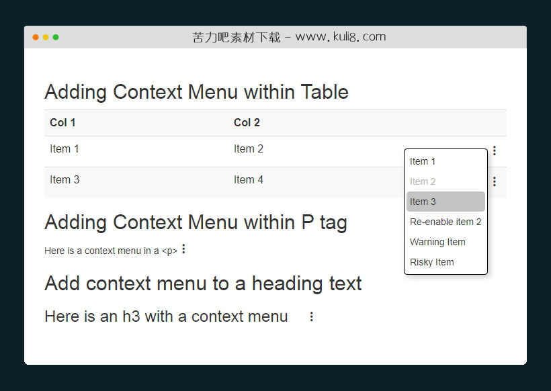Click the "Col 2" table header

point(247,122)
